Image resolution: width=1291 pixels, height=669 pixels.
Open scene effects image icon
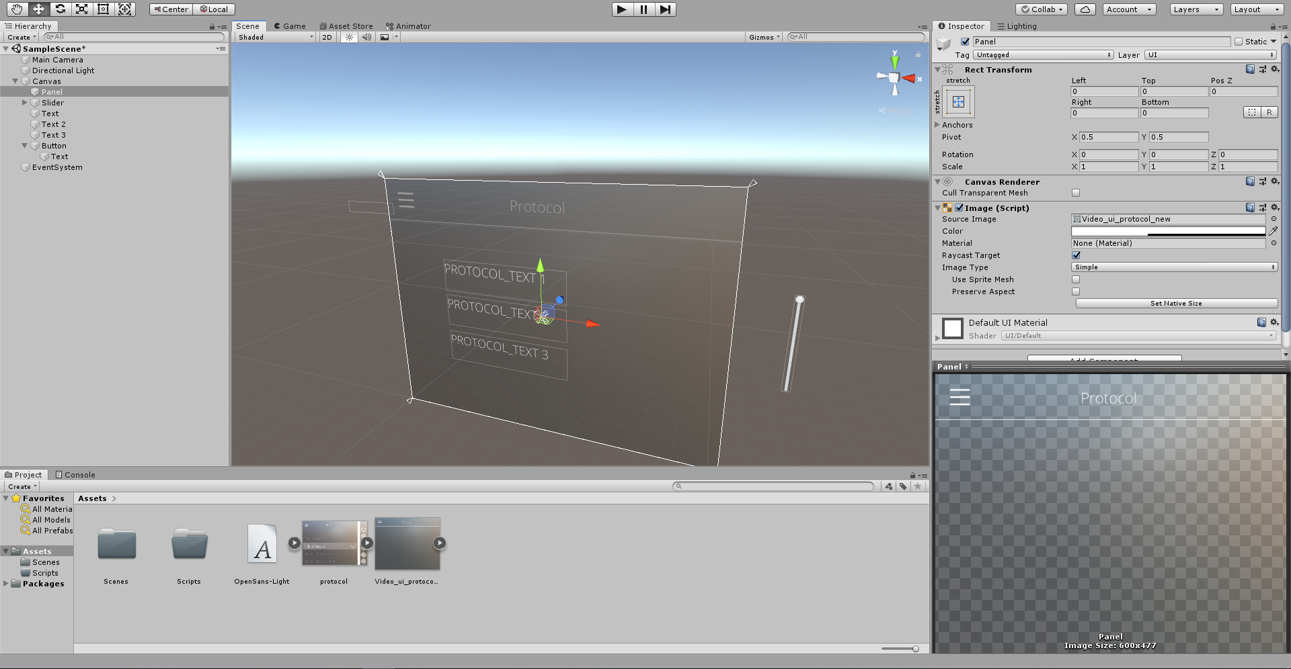coord(385,37)
